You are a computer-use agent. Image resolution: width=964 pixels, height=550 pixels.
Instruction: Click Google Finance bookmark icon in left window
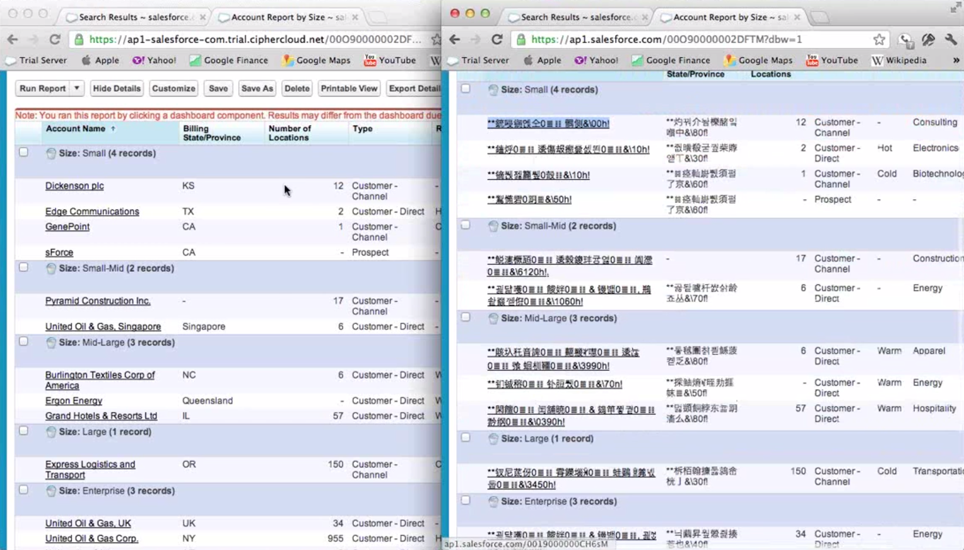pyautogui.click(x=195, y=61)
